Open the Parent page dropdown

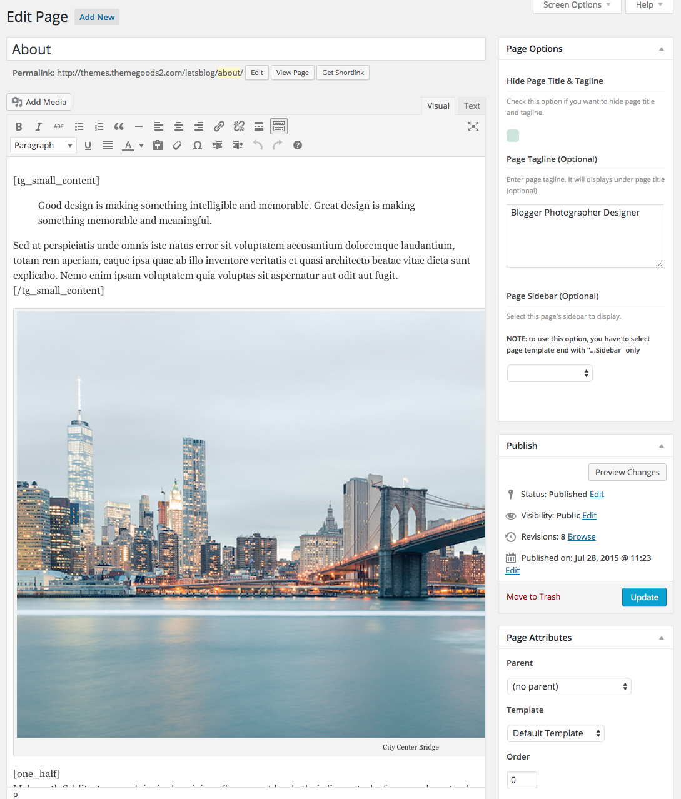coord(568,686)
